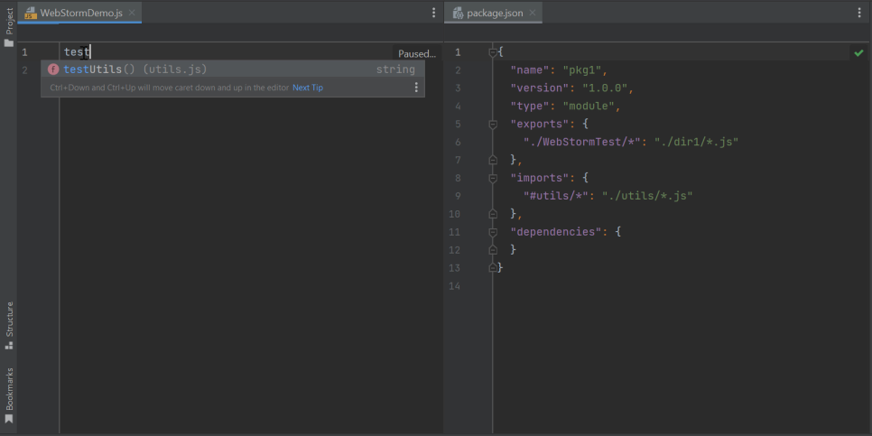Click the fold end marker on line 12
Image resolution: width=872 pixels, height=436 pixels.
(493, 250)
